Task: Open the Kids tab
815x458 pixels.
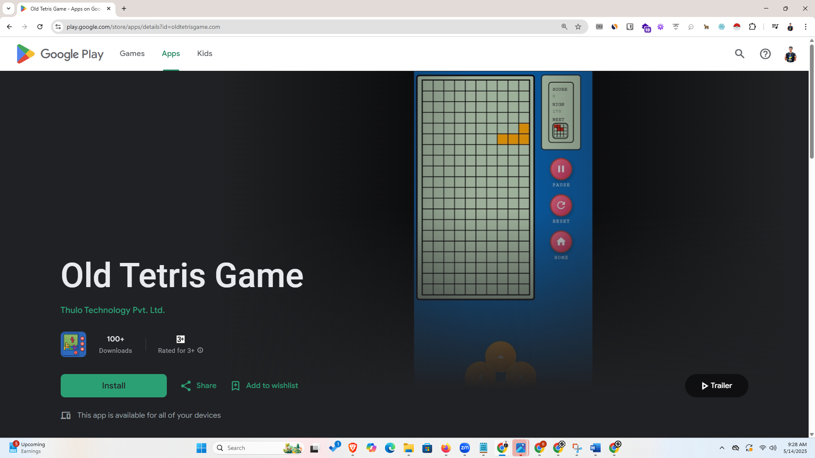Action: 204,53
